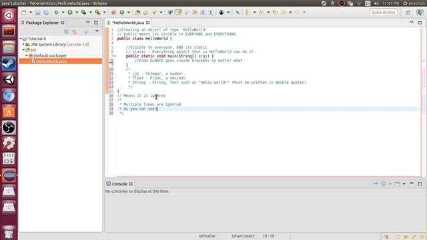Select the Console tab
The height and width of the screenshot is (240, 427).
(119, 184)
